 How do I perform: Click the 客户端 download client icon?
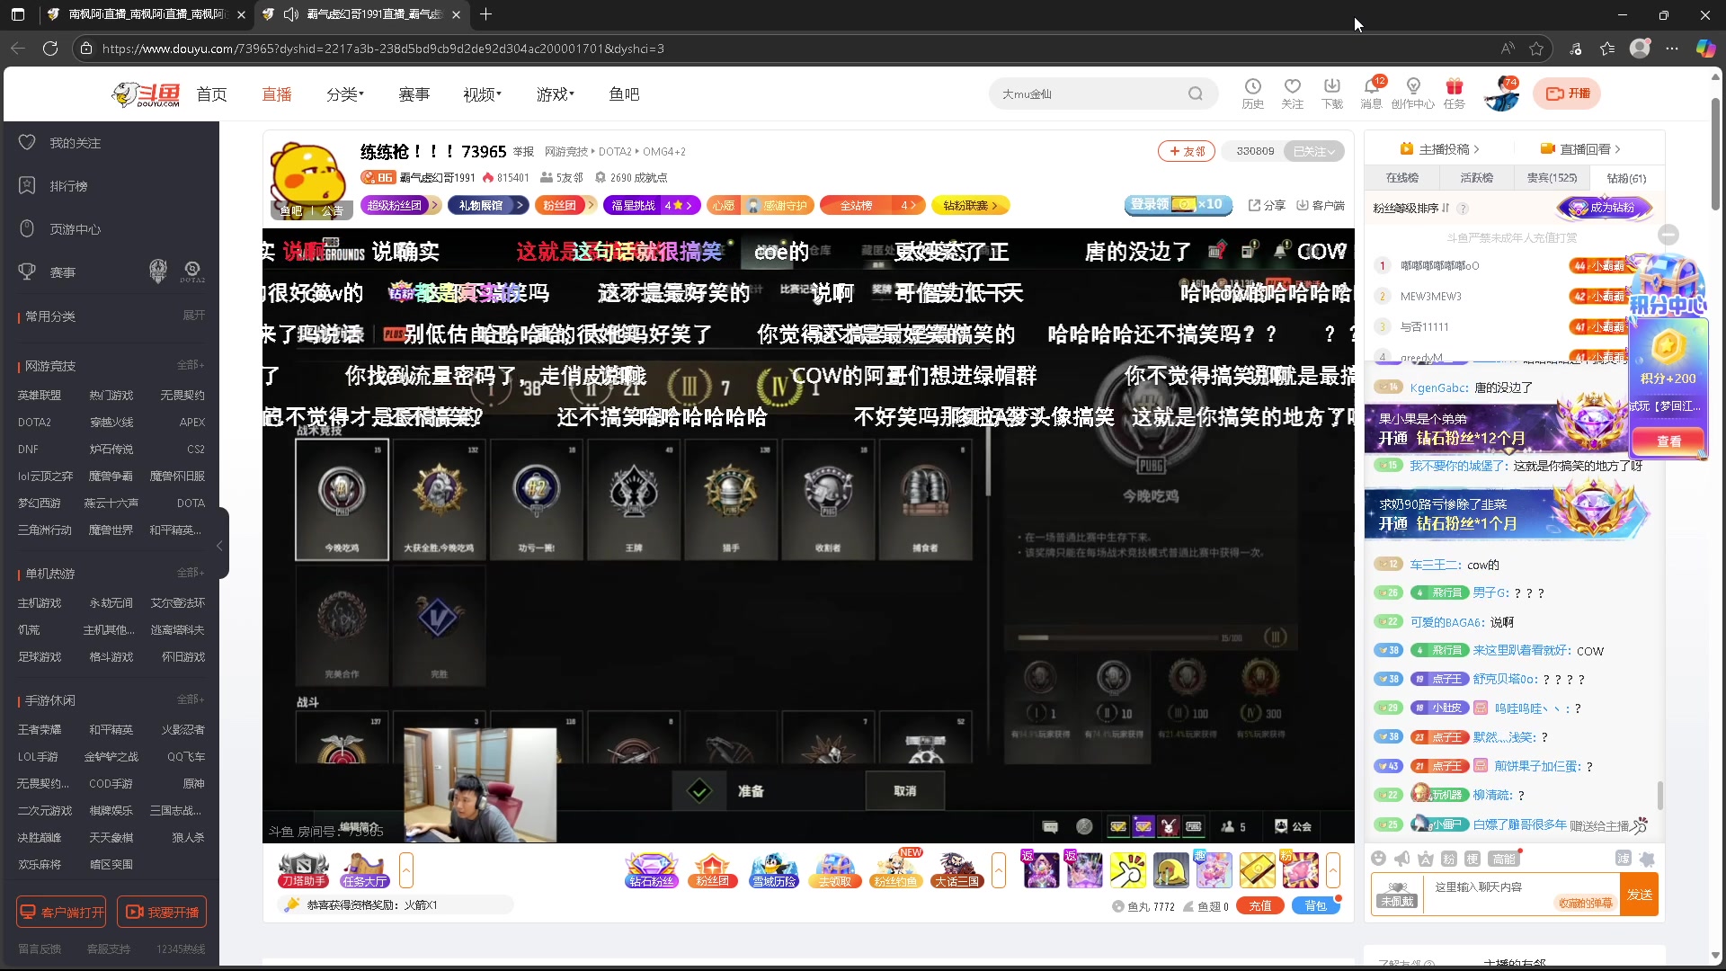click(1321, 205)
